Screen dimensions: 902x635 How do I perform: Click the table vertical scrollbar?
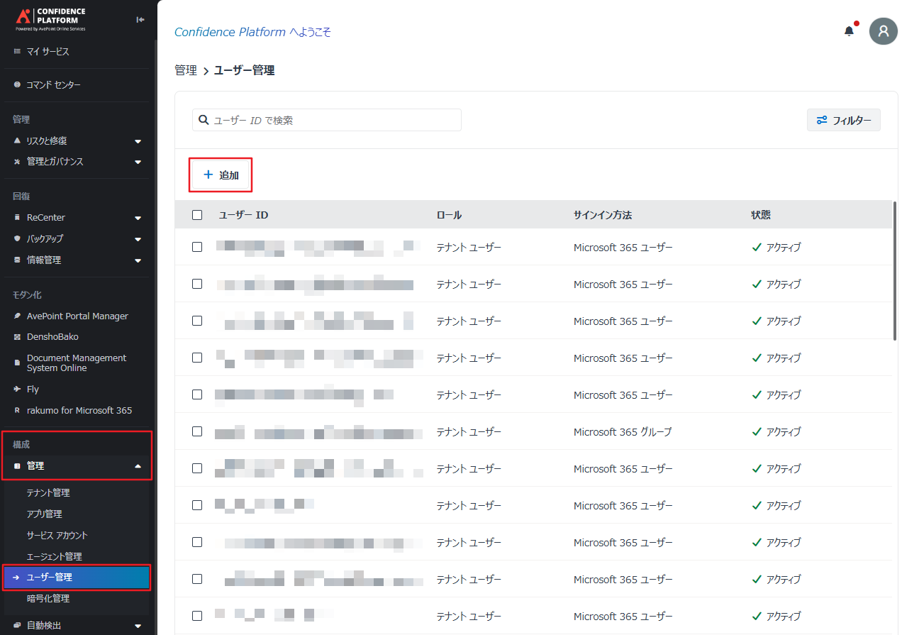pyautogui.click(x=895, y=272)
